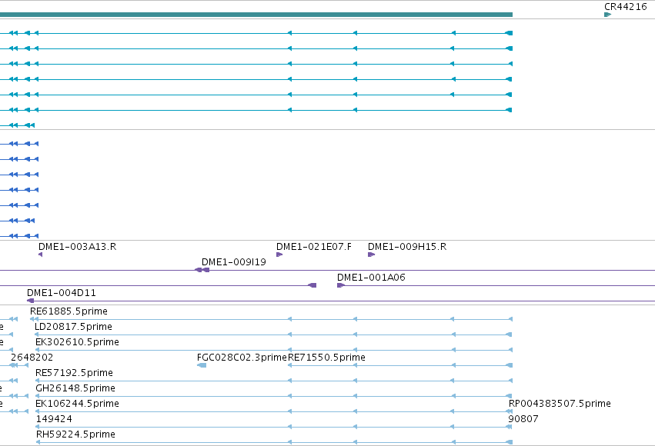This screenshot has width=655, height=446.
Task: Click the RE71550.5prime label
Action: (326, 358)
